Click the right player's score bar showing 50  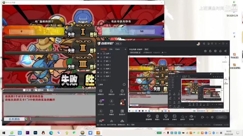(x=142, y=31)
